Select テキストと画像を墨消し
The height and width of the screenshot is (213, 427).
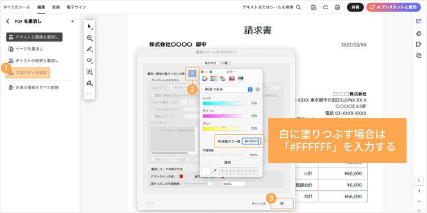(34, 37)
